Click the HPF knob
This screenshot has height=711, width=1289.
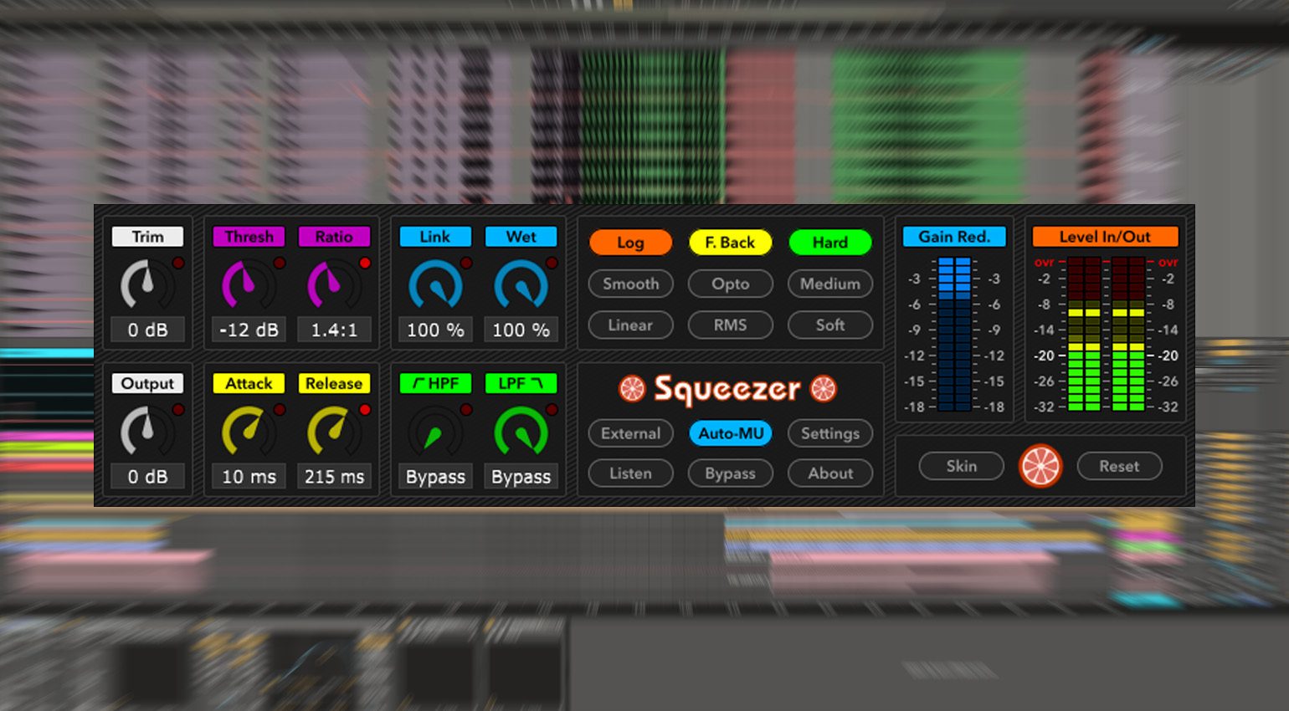click(435, 431)
